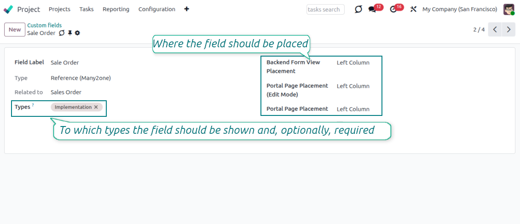Click the plus icon in the menu bar
Image resolution: width=520 pixels, height=224 pixels.
click(186, 9)
